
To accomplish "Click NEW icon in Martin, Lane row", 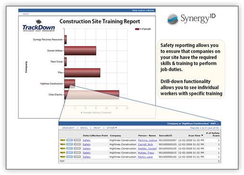I will coord(63,157).
